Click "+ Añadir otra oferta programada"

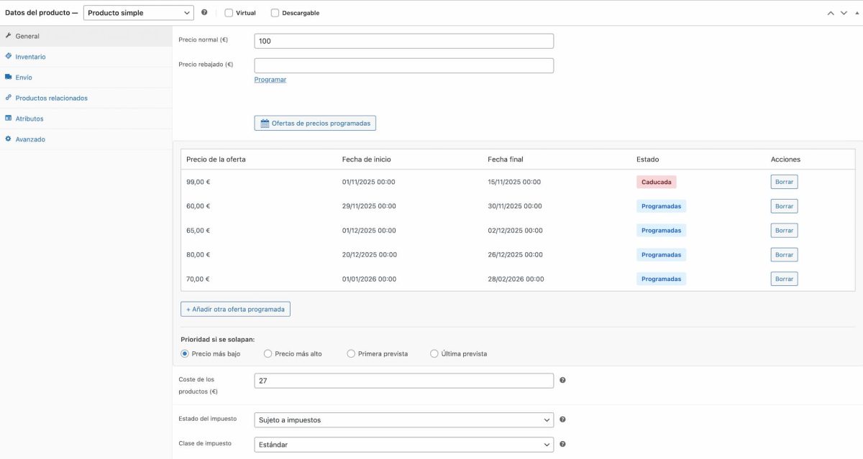pos(236,308)
